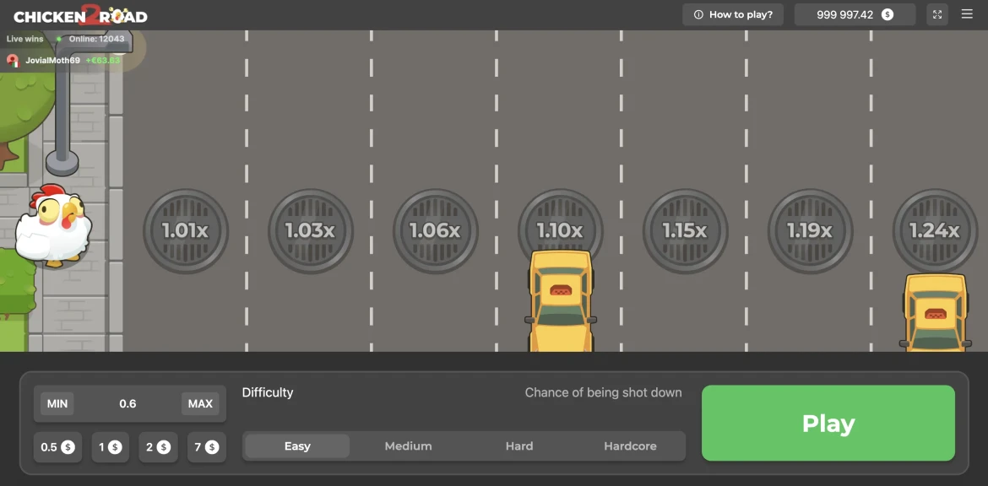
Task: Click the chicken character
Action: [x=53, y=225]
